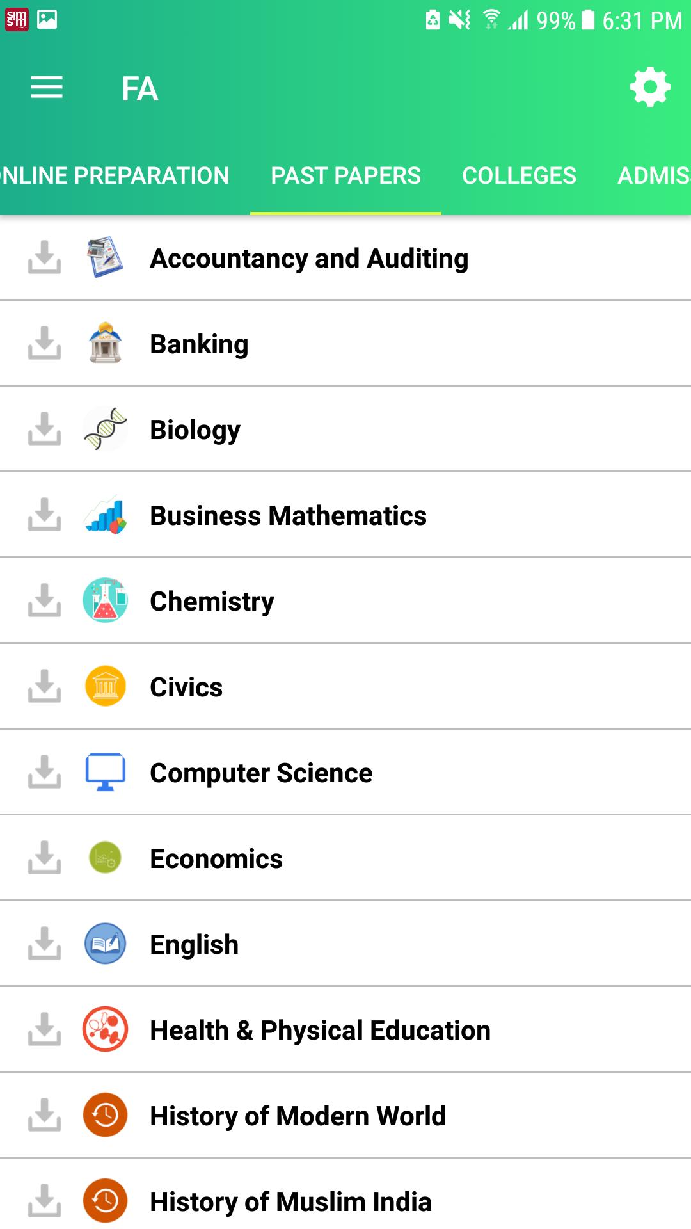
Task: Switch to the Colleges tab
Action: [519, 175]
